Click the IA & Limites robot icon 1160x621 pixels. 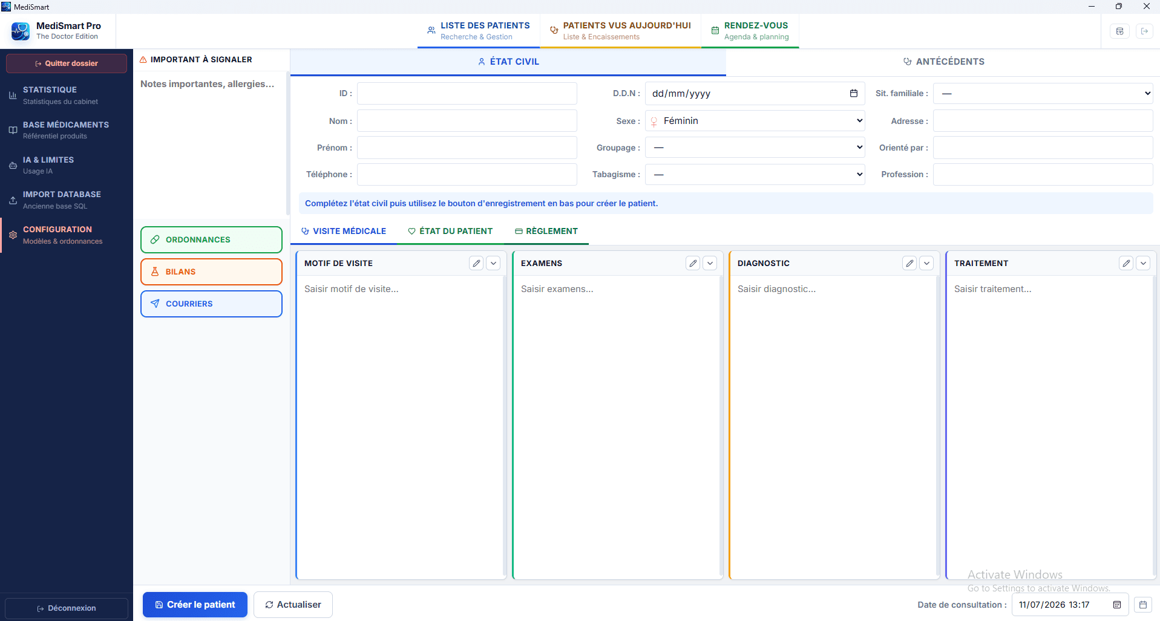pos(13,165)
